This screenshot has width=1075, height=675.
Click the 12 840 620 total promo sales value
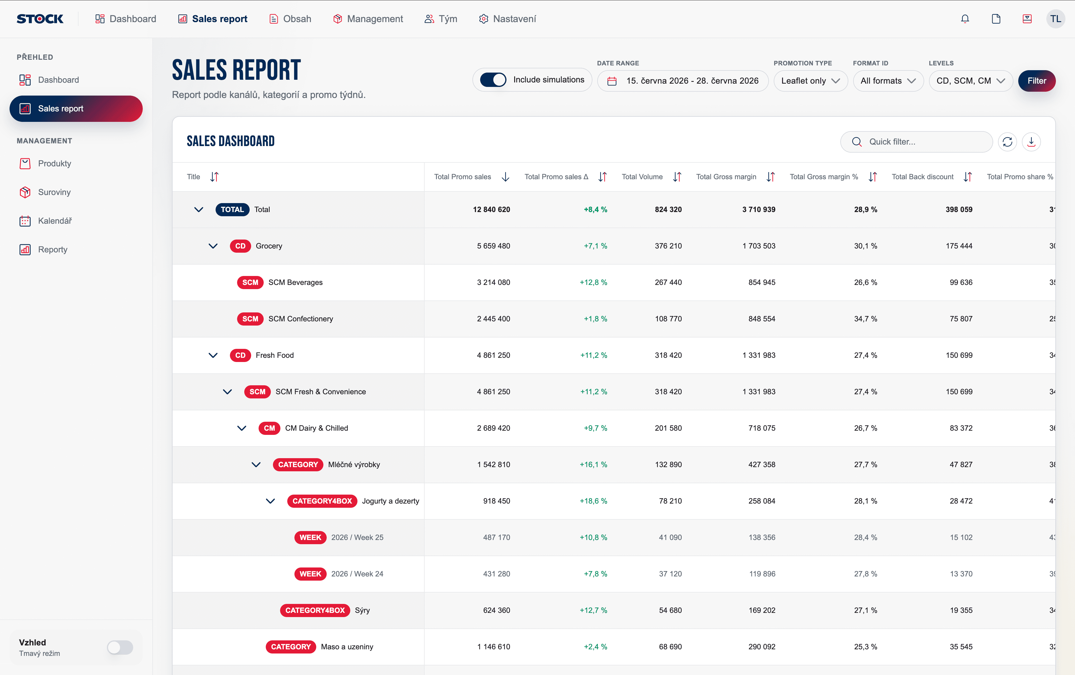[x=491, y=209]
